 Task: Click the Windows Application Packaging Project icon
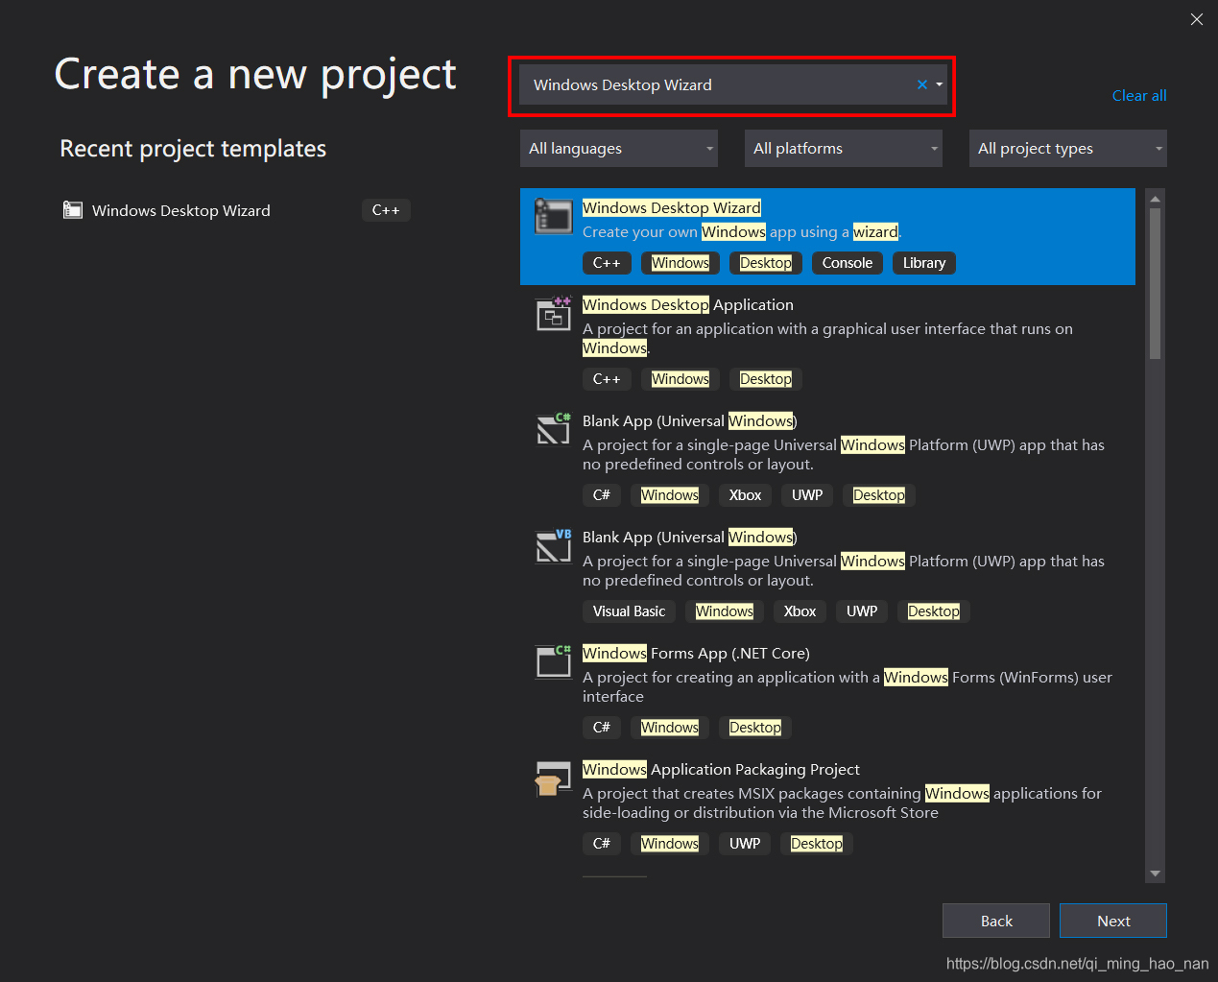point(554,778)
